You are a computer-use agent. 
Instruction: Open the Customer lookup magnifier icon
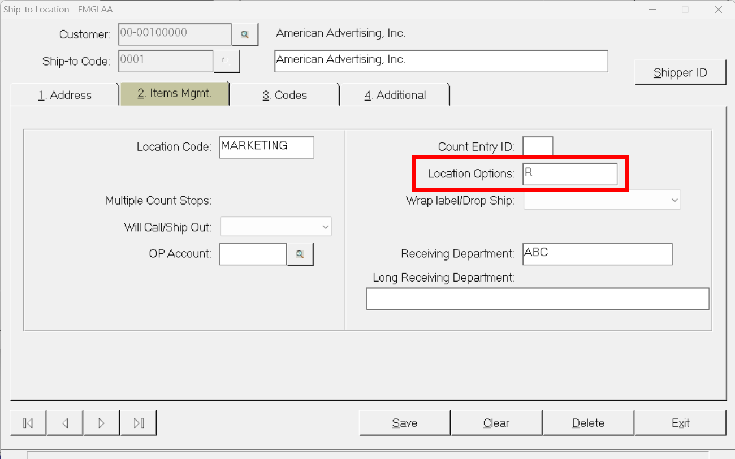click(x=245, y=34)
